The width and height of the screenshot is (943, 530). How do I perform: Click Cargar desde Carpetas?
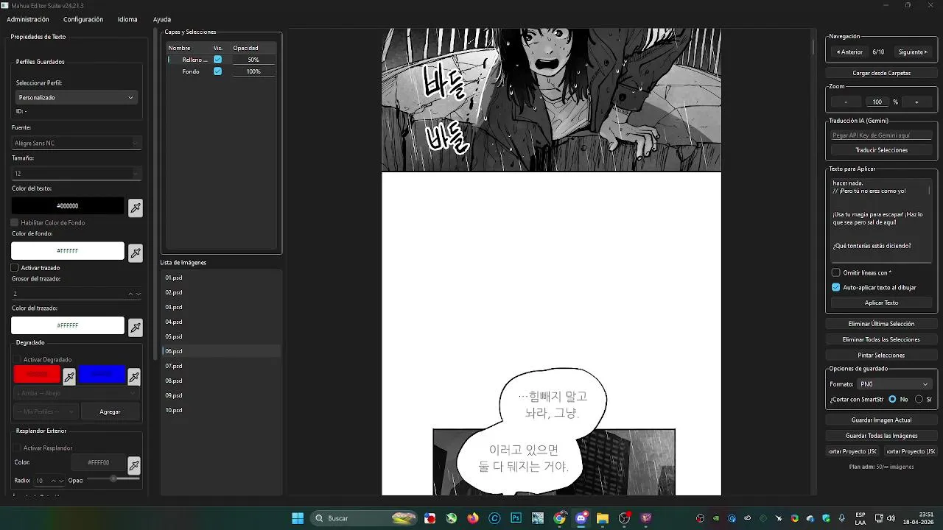coord(882,73)
